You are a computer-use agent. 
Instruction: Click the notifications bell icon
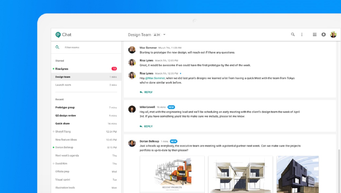pos(324,35)
